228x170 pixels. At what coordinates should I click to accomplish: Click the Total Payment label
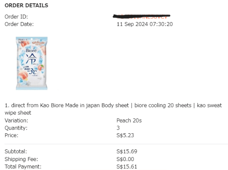coord(23,166)
